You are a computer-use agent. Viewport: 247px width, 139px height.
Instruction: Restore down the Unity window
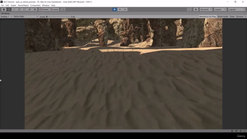[235, 2]
